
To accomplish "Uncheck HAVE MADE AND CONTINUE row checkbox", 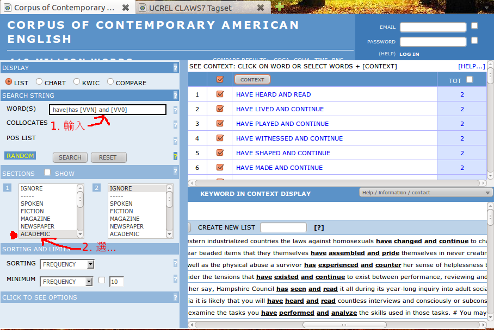I will coord(220,167).
